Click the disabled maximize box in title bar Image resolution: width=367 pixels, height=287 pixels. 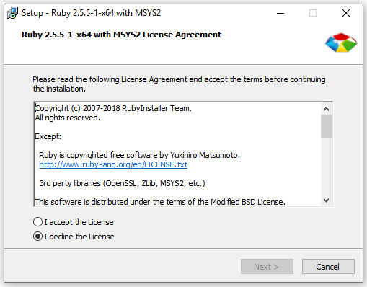pyautogui.click(x=313, y=13)
